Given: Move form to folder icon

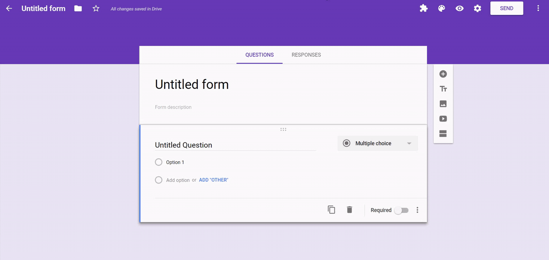Looking at the screenshot, I should point(78,9).
